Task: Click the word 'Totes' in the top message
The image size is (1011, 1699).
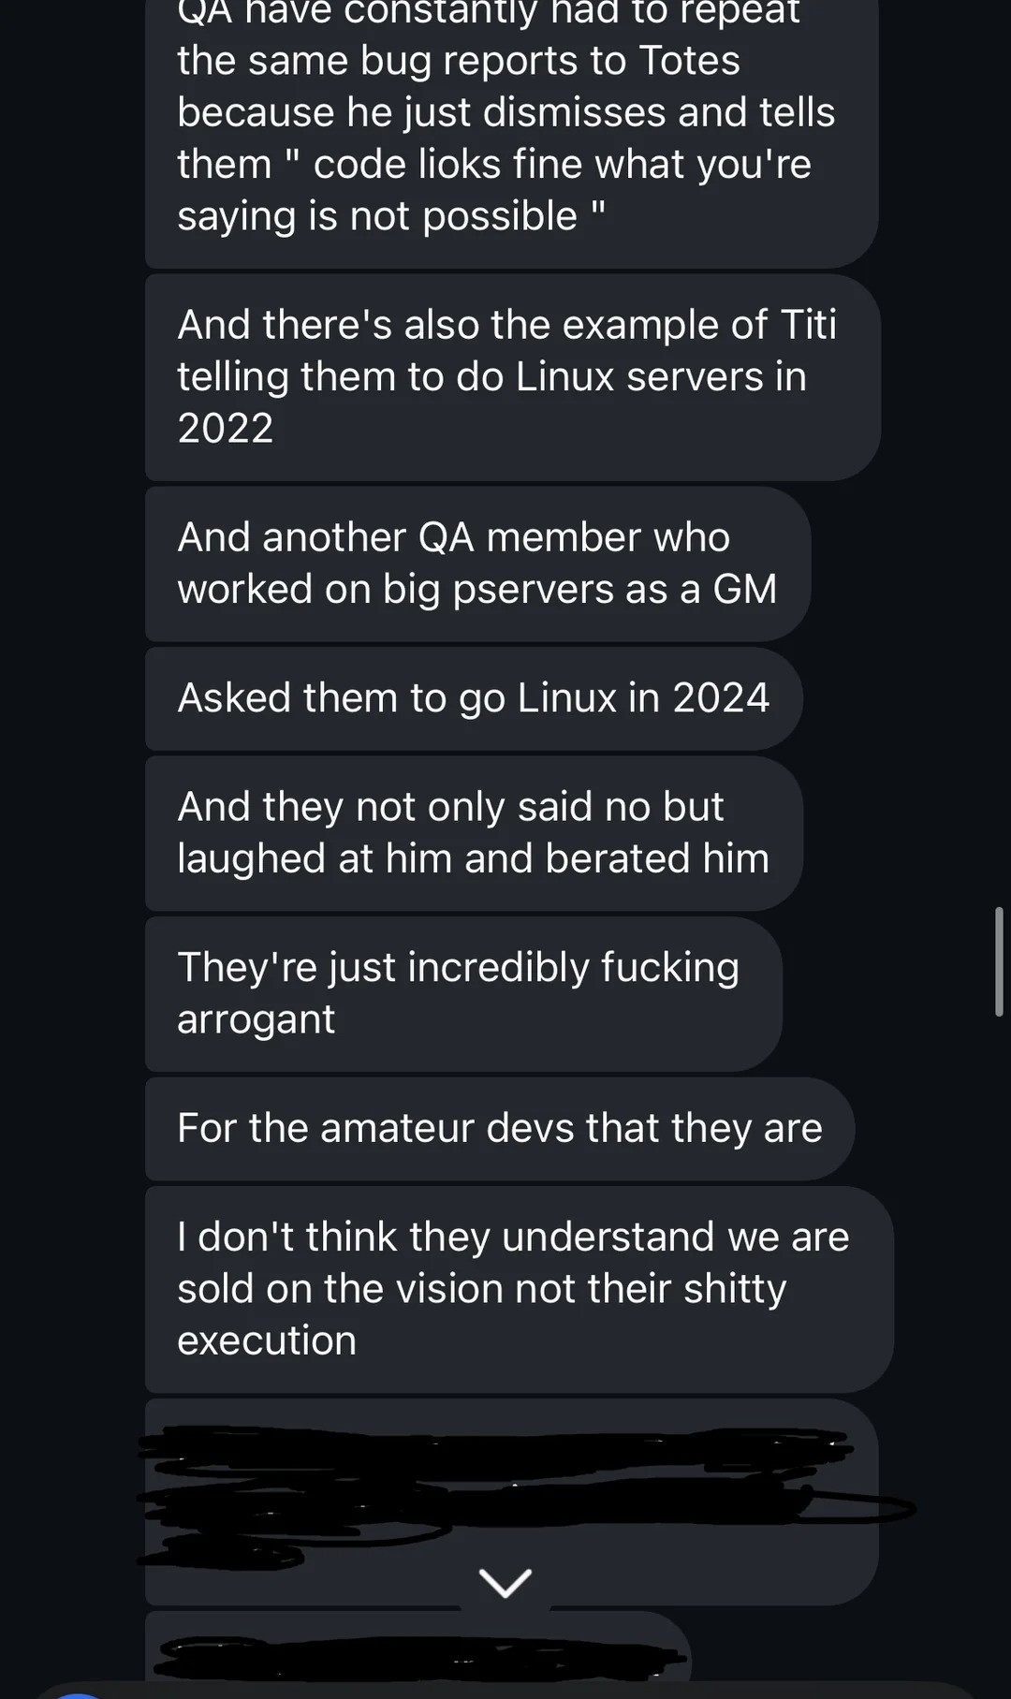Action: [689, 61]
